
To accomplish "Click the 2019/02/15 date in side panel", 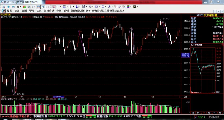I will (x=196, y=45).
